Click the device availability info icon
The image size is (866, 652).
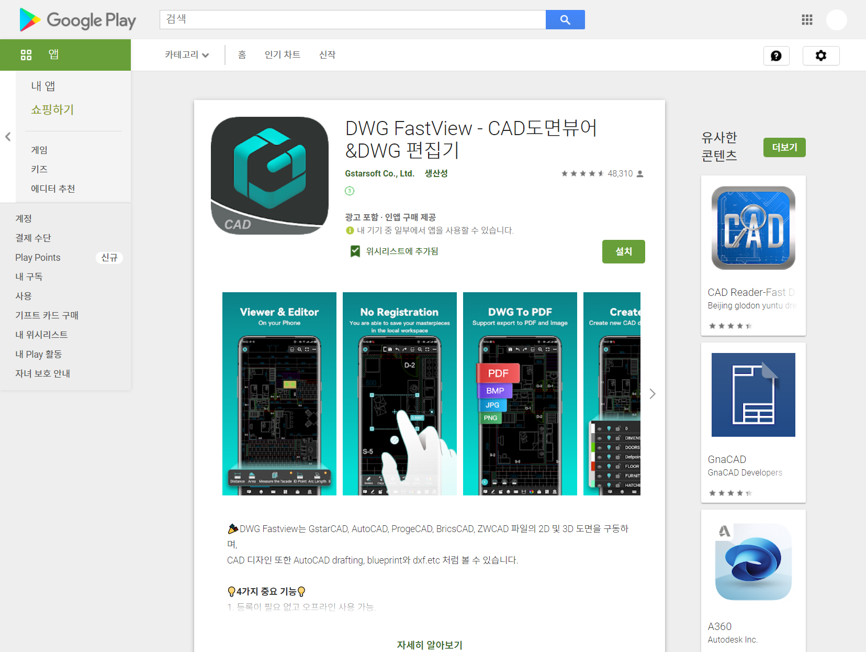pos(350,230)
